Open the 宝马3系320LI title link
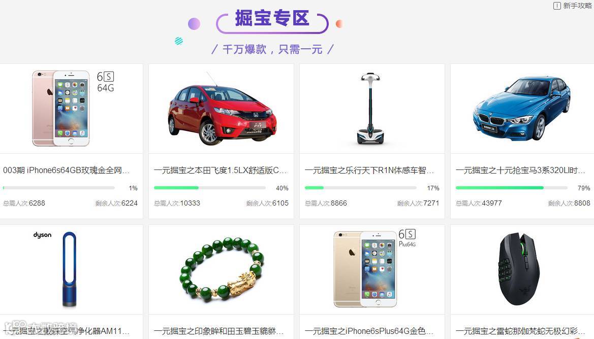The height and width of the screenshot is (339, 594). (x=520, y=170)
